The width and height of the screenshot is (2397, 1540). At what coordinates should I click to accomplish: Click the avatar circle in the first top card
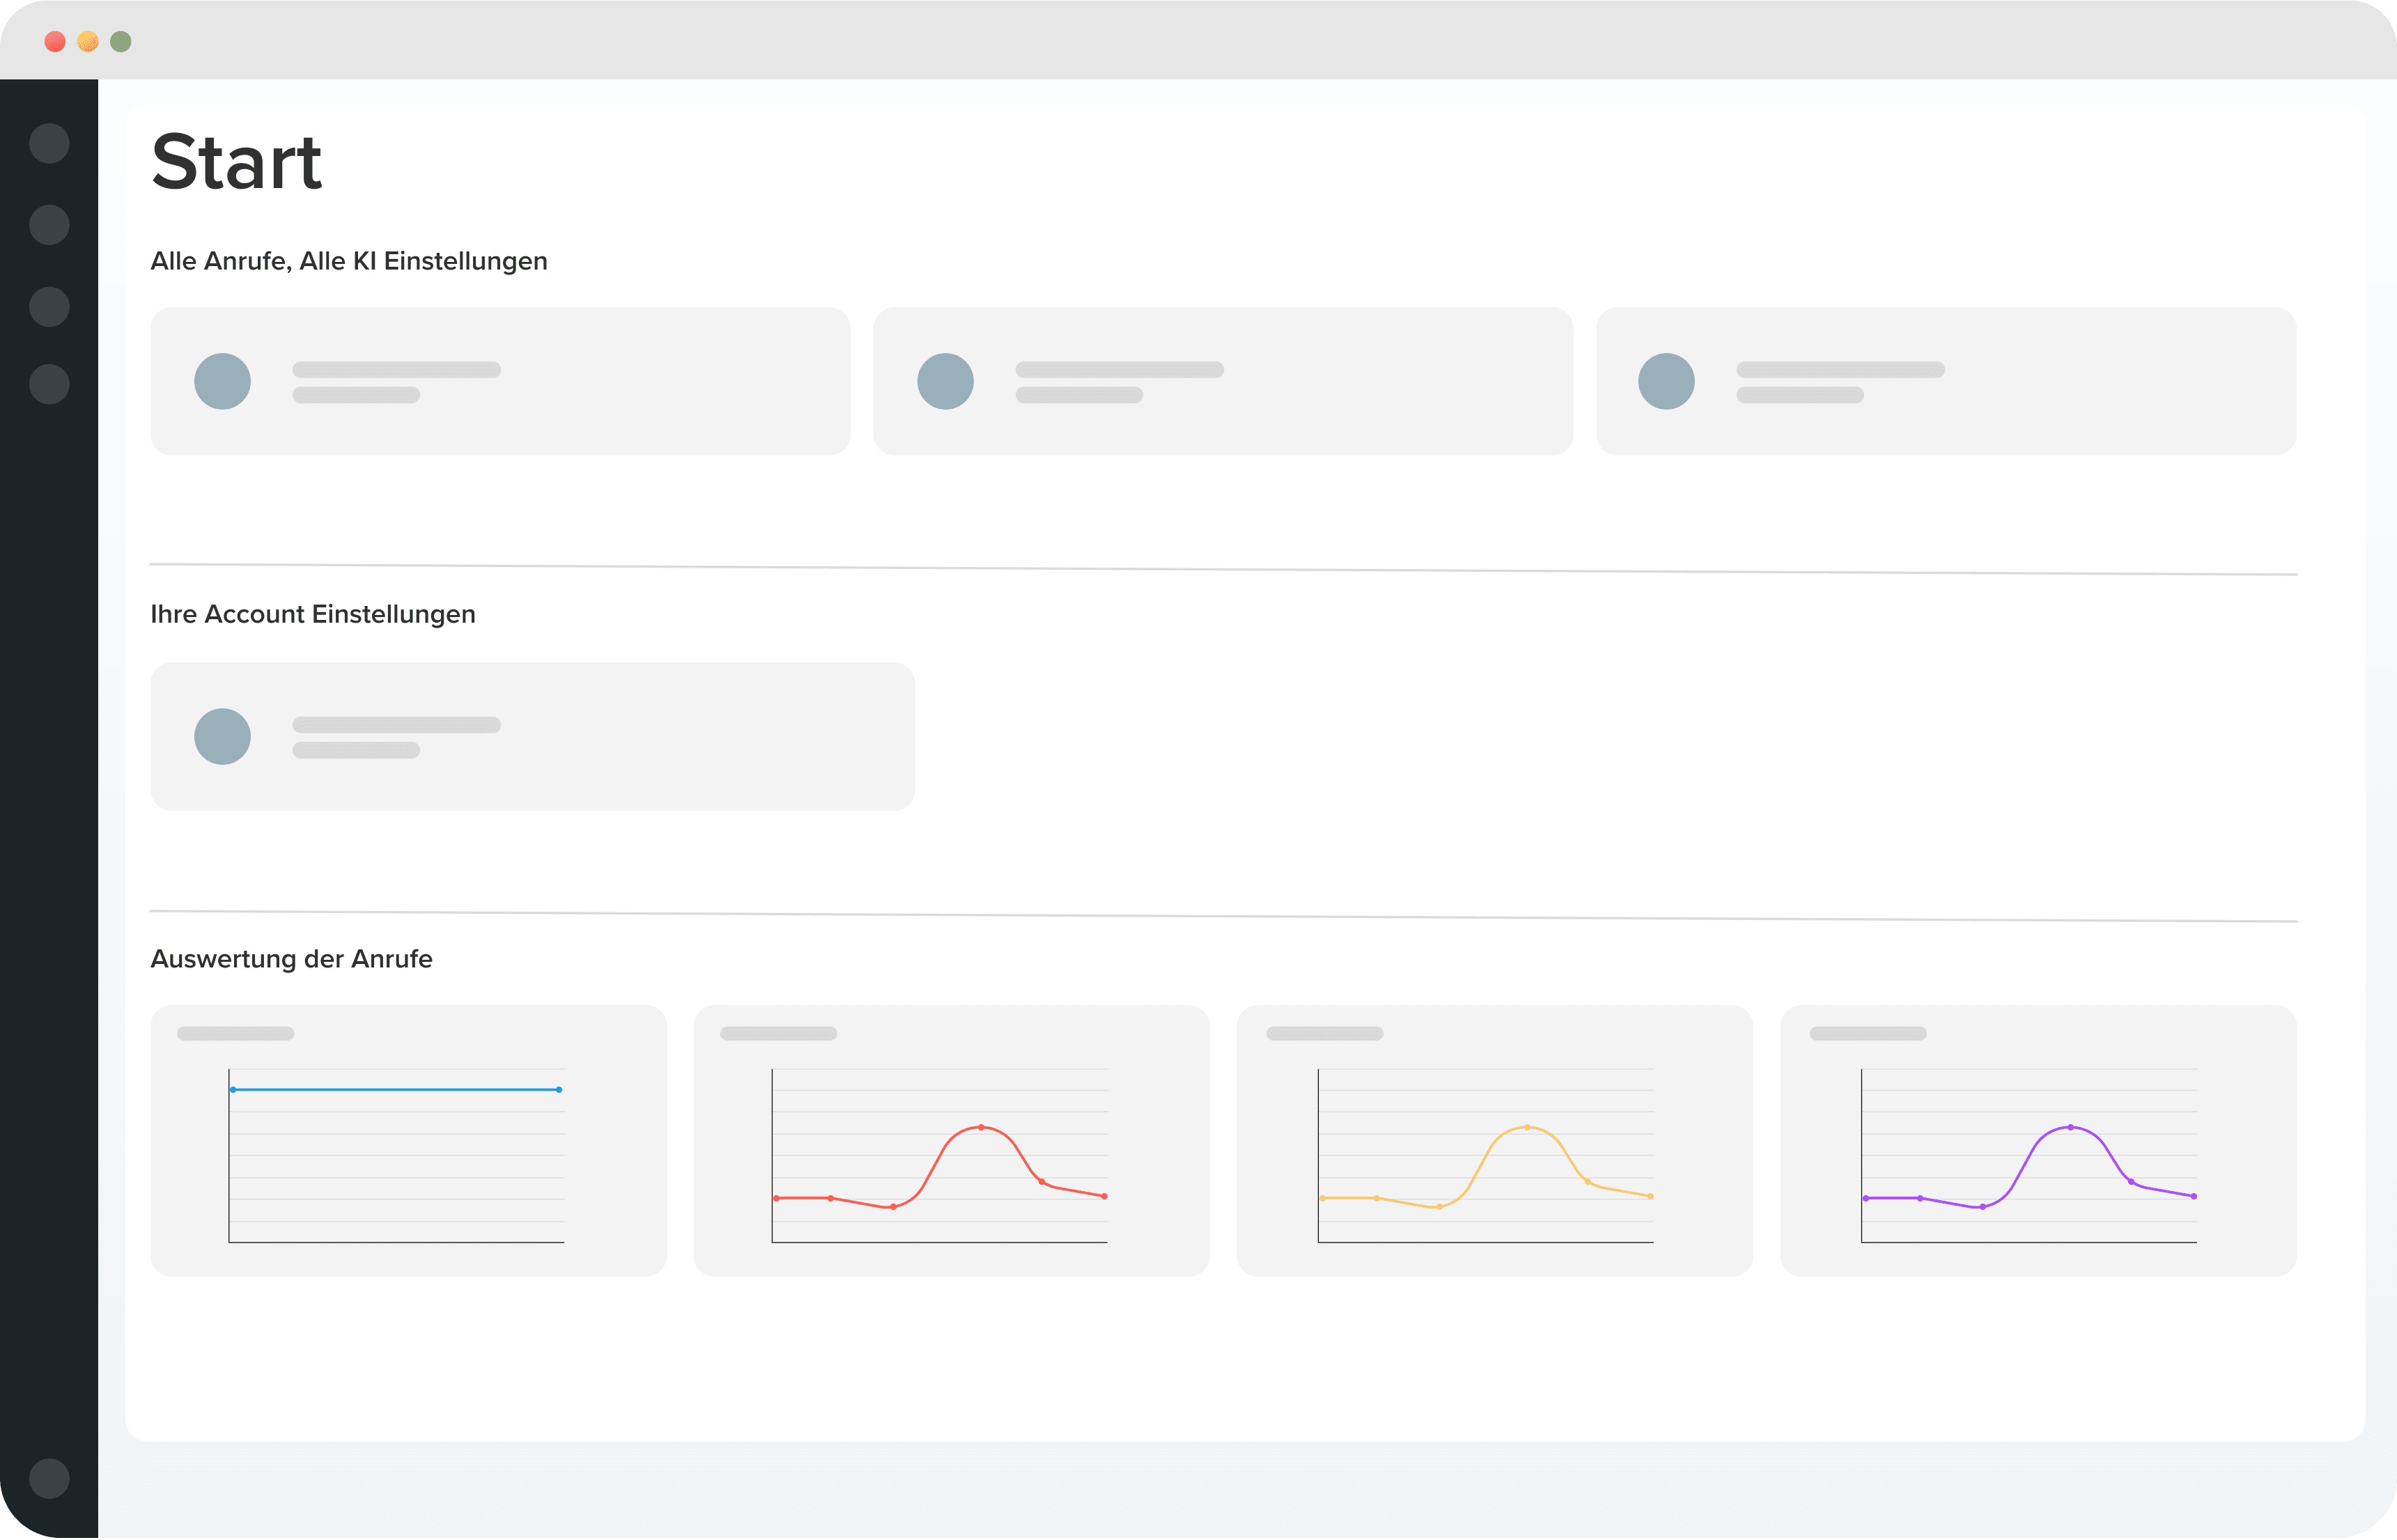point(222,381)
